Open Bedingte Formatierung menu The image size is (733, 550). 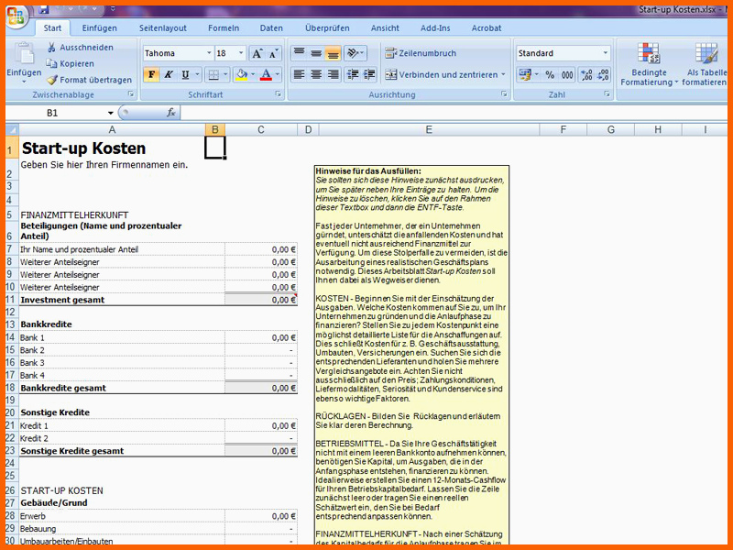pos(649,64)
